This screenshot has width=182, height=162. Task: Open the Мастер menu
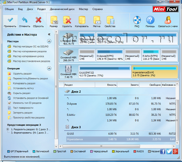(84, 9)
